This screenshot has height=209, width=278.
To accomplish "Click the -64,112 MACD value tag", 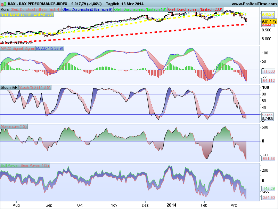I will pos(268,80).
